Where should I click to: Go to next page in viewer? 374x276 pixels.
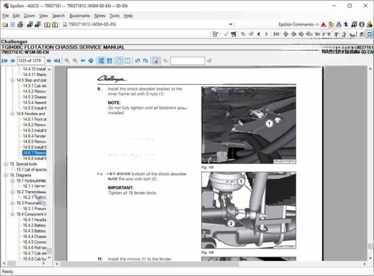pos(49,60)
